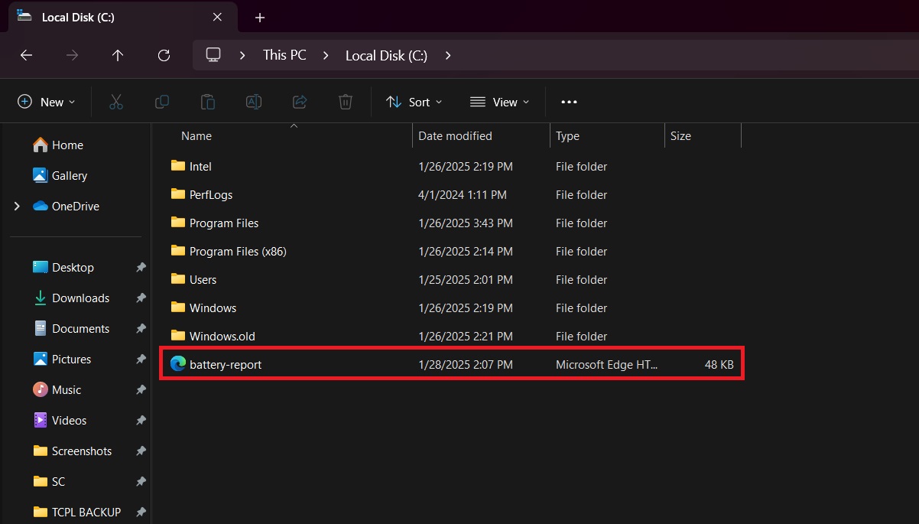Go up one level with the up arrow
The width and height of the screenshot is (919, 524).
[118, 54]
